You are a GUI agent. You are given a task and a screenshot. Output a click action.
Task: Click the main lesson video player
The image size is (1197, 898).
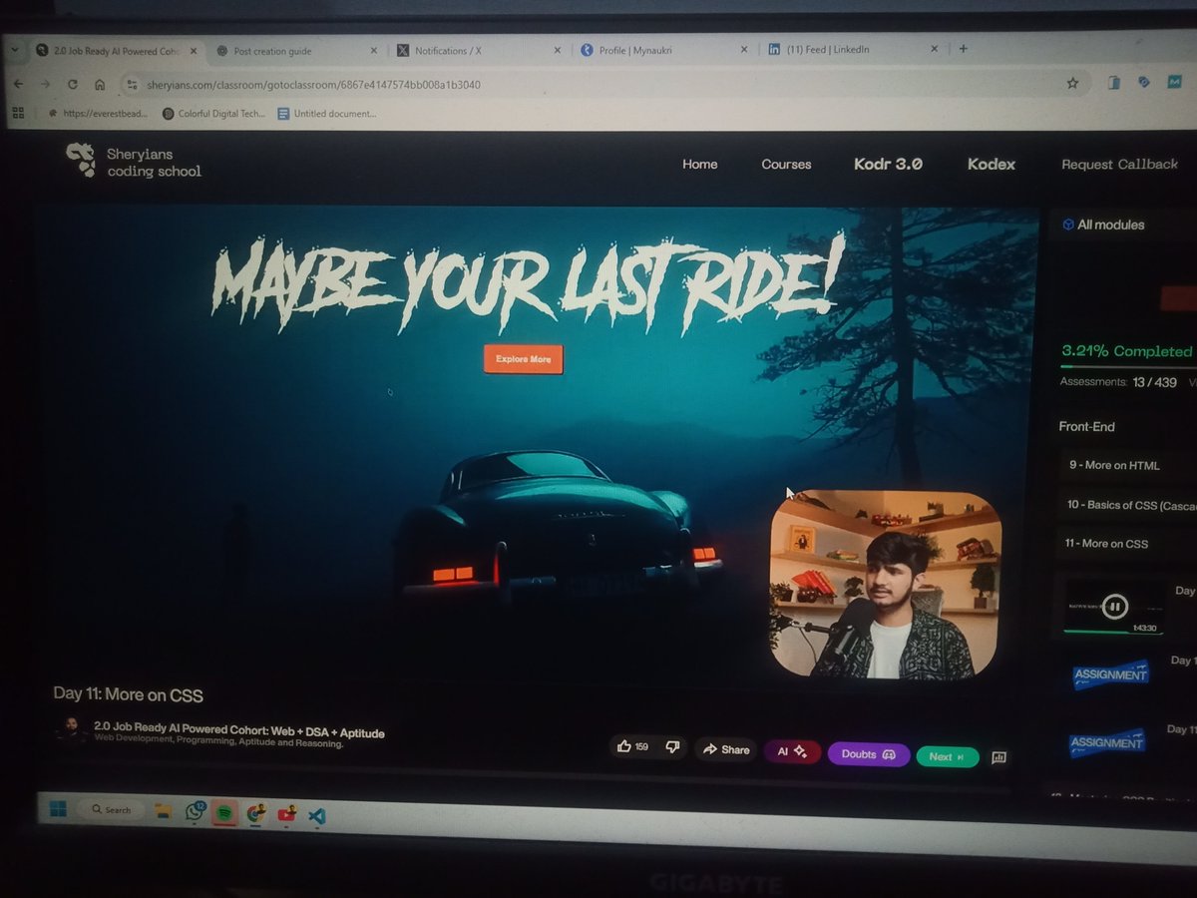coord(539,444)
